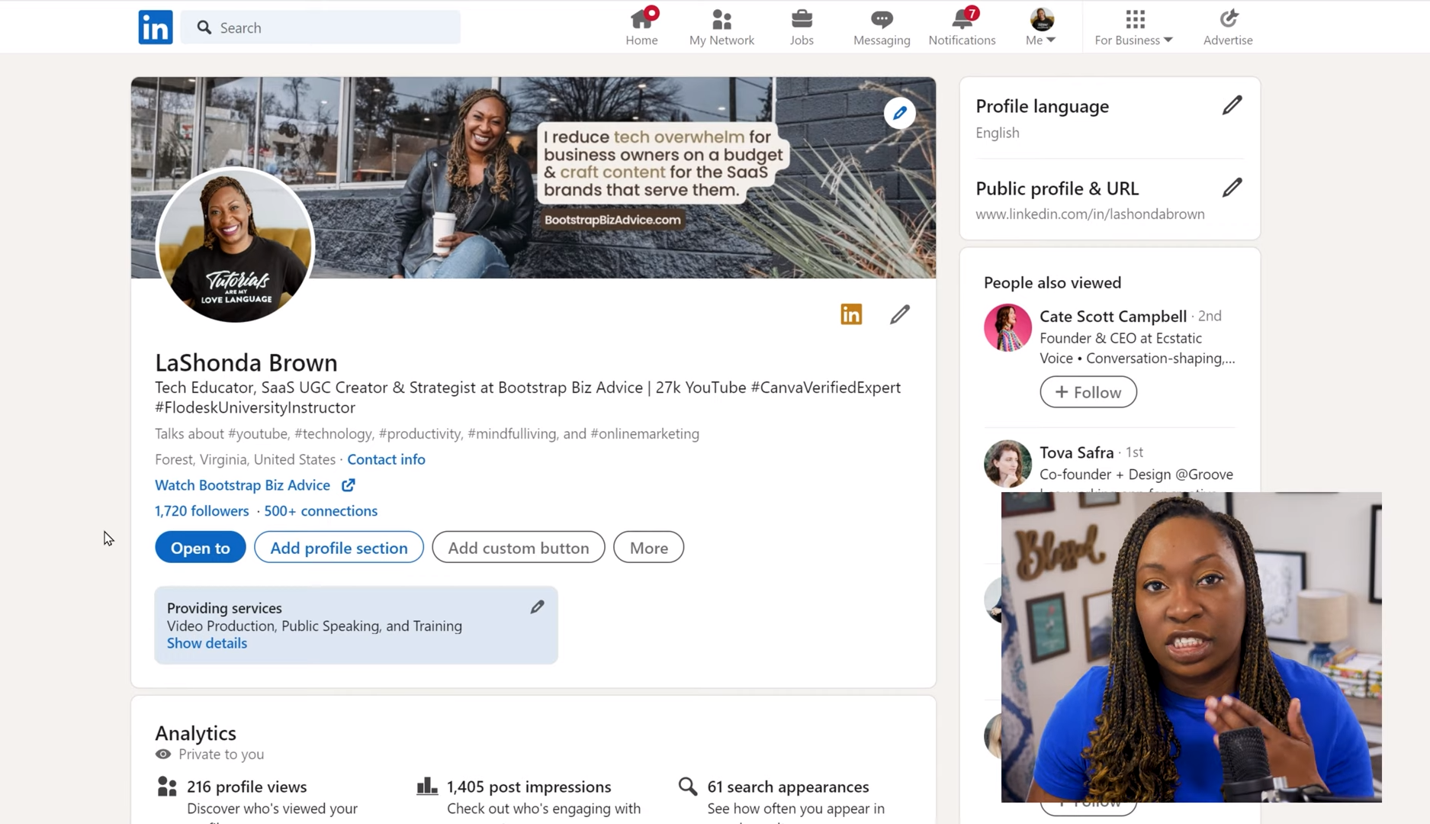Viewport: 1430px width, 824px height.
Task: Edit the cover banner with pencil icon
Action: [899, 113]
